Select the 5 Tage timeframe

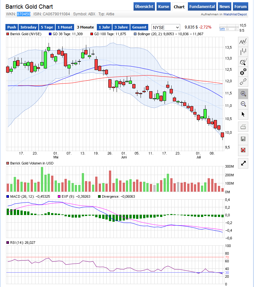[47, 27]
